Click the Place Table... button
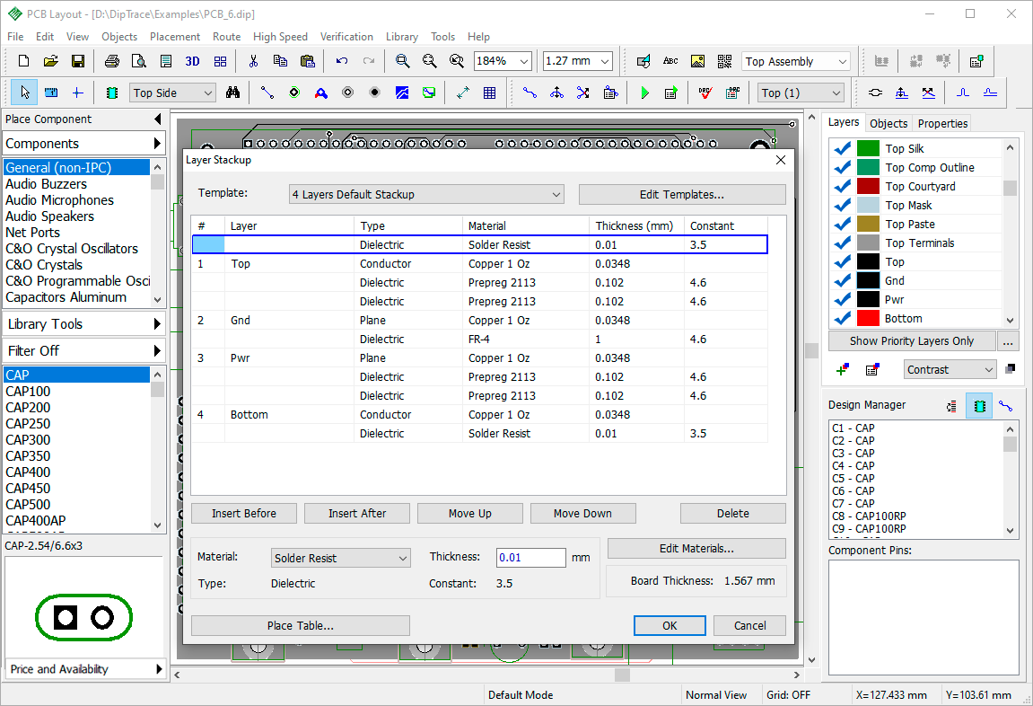Viewport: 1033px width, 706px height. [301, 625]
